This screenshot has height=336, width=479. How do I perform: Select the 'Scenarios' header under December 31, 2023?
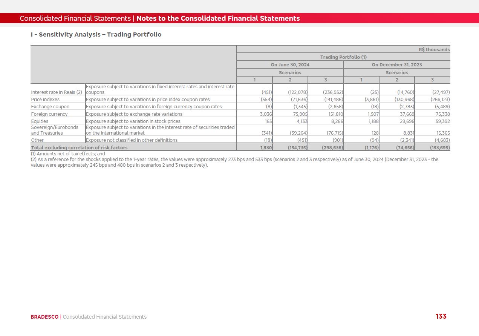point(397,73)
